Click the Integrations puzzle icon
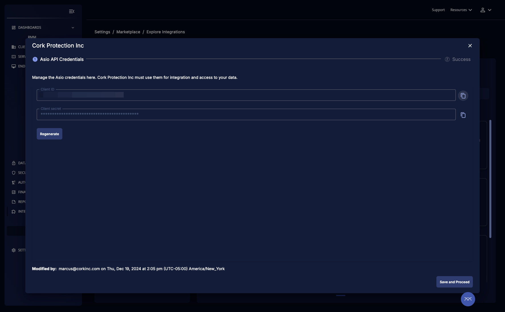 pyautogui.click(x=14, y=212)
